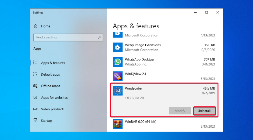Click the Apps & features list icon
253x140 pixels.
(35, 62)
